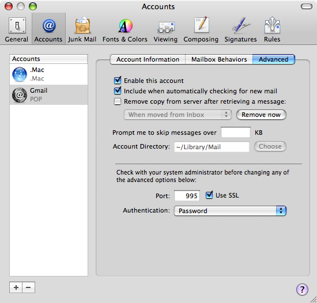
Task: Open Composing preferences
Action: (201, 29)
